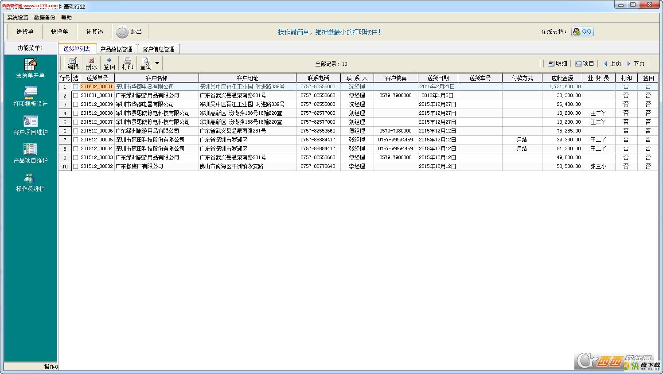Click the 快递单 top button

59,32
